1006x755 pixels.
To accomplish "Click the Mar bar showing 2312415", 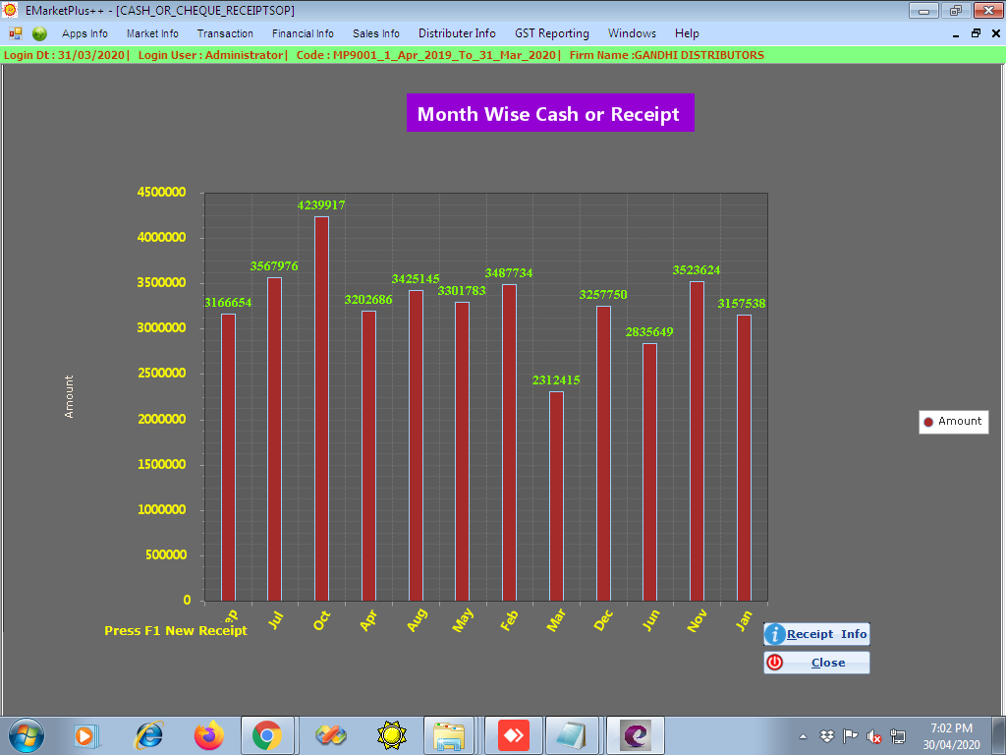I will [x=556, y=495].
